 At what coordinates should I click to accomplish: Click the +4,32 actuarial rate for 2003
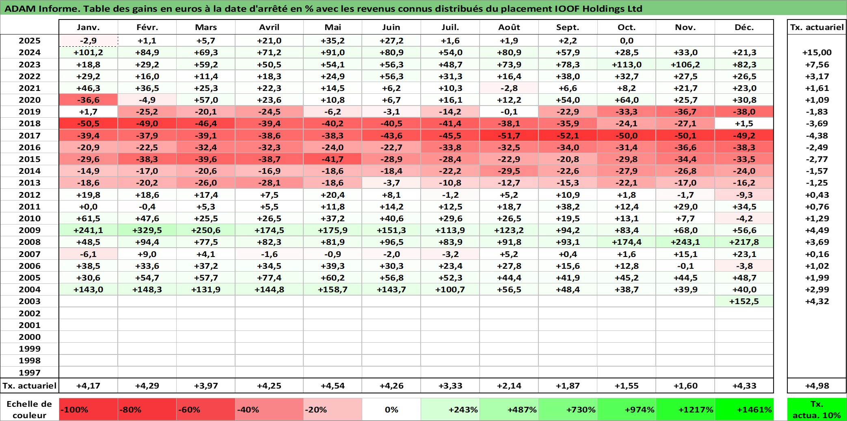point(817,301)
